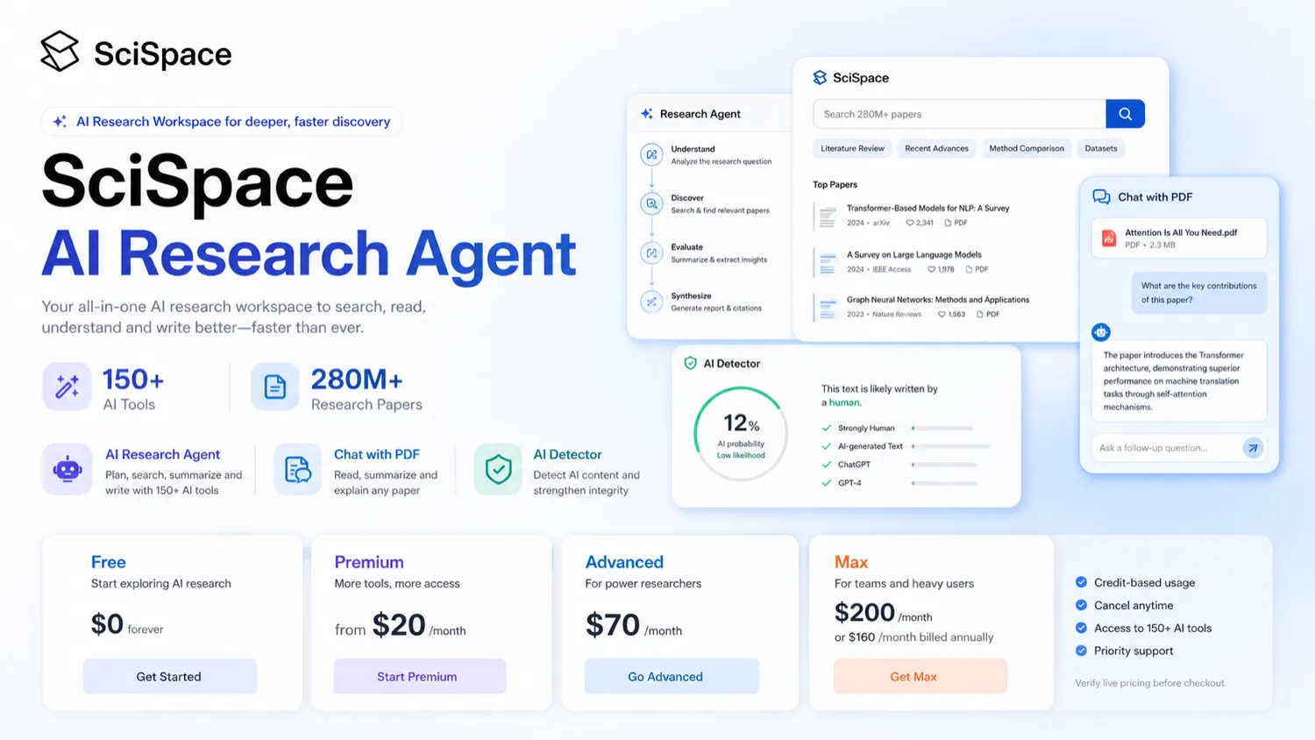Click the Go Advanced button
The image size is (1315, 740).
(671, 677)
